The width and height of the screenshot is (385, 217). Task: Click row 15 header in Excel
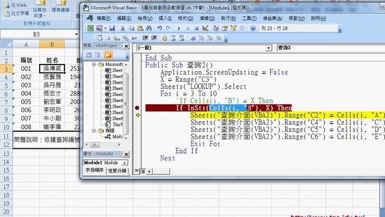pos(6,170)
